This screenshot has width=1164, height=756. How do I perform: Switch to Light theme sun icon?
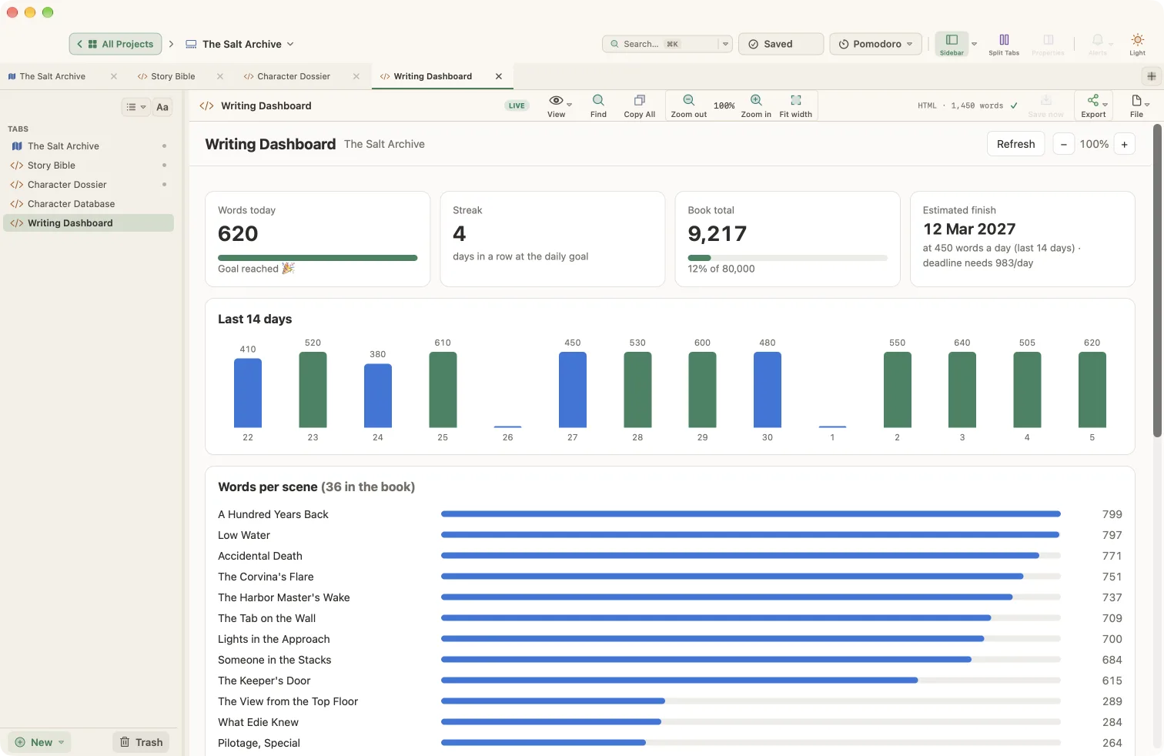[1138, 40]
